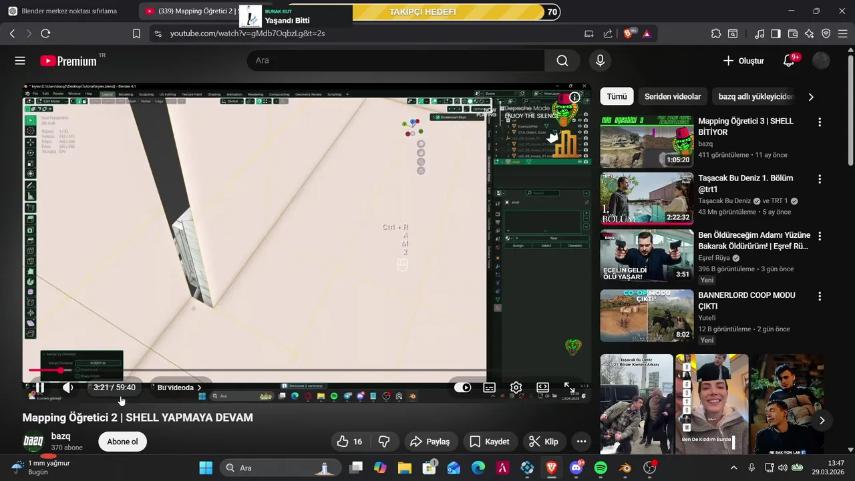Open 'BANNERLORD COOP MODU ÇIKTI' video
Screen dimensions: 855x481
pyautogui.click(x=647, y=315)
